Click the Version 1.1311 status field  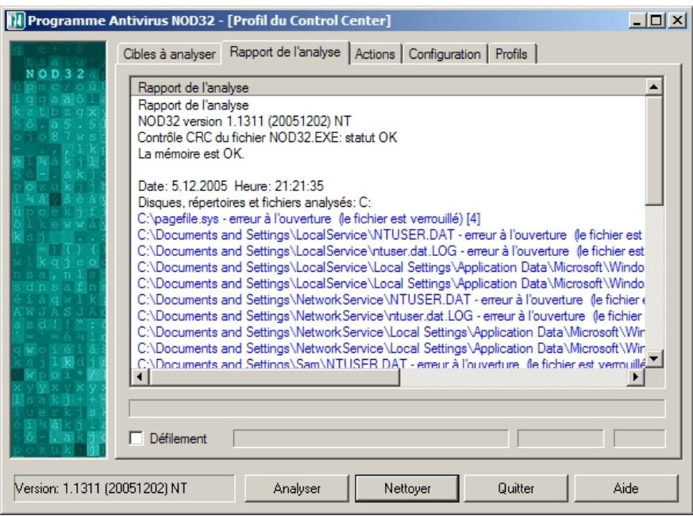tap(124, 488)
